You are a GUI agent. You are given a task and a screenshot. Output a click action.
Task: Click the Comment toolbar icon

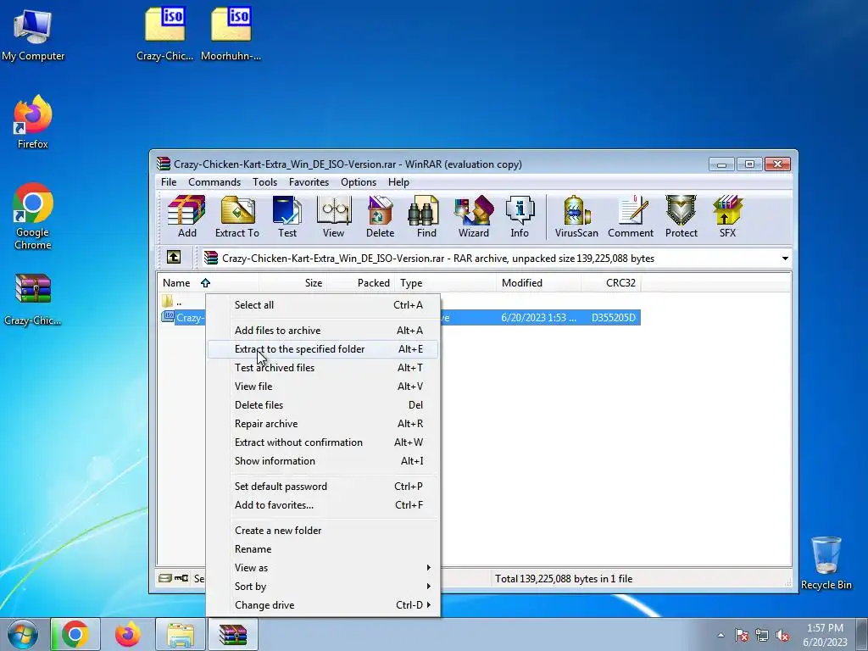click(x=631, y=216)
